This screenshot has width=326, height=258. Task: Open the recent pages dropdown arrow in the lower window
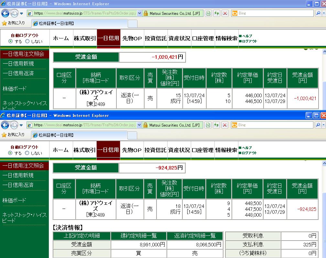coord(21,125)
